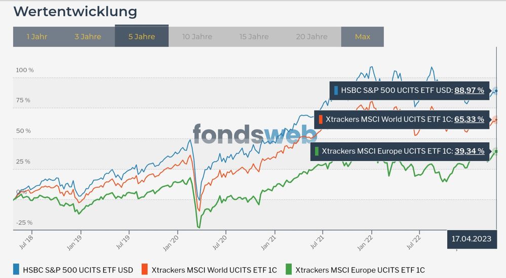Toggle Xtrackers MSCI Europe legend label
Screen dimensions: 506x278
360,270
